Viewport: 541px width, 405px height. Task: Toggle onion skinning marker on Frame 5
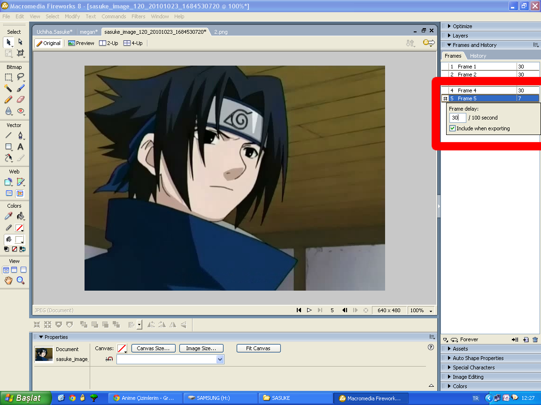(445, 98)
